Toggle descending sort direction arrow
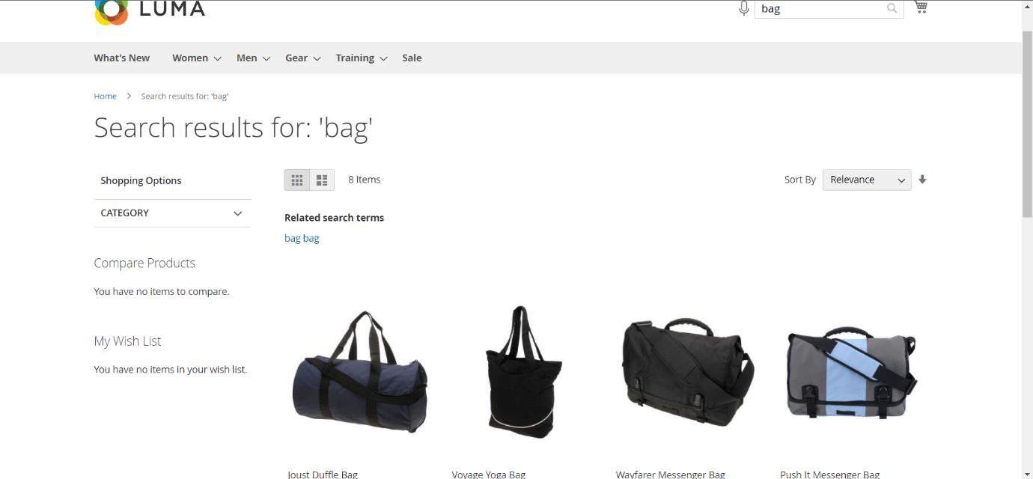The width and height of the screenshot is (1033, 479). pos(922,180)
